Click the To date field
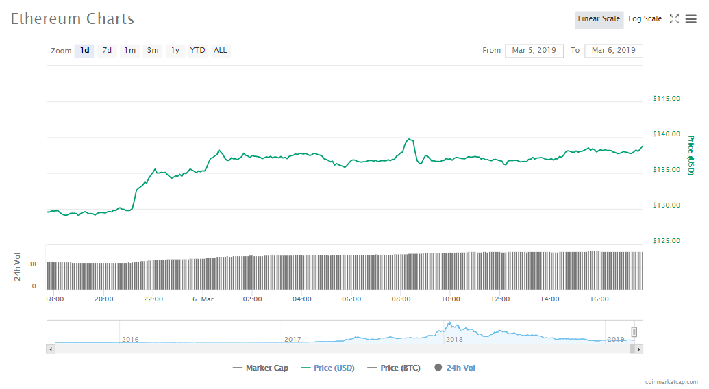This screenshot has height=389, width=709. pyautogui.click(x=613, y=51)
